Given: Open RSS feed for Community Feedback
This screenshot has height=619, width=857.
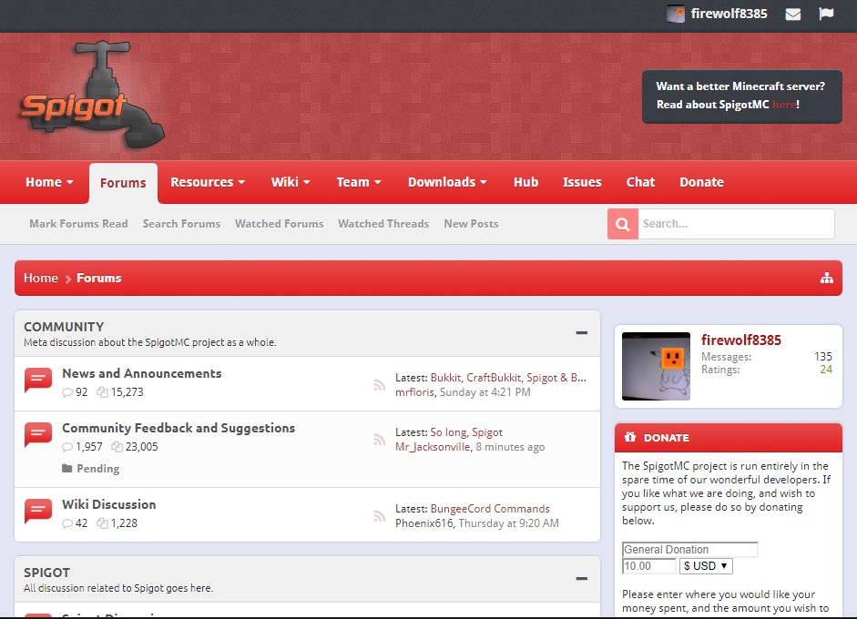Looking at the screenshot, I should coord(379,440).
